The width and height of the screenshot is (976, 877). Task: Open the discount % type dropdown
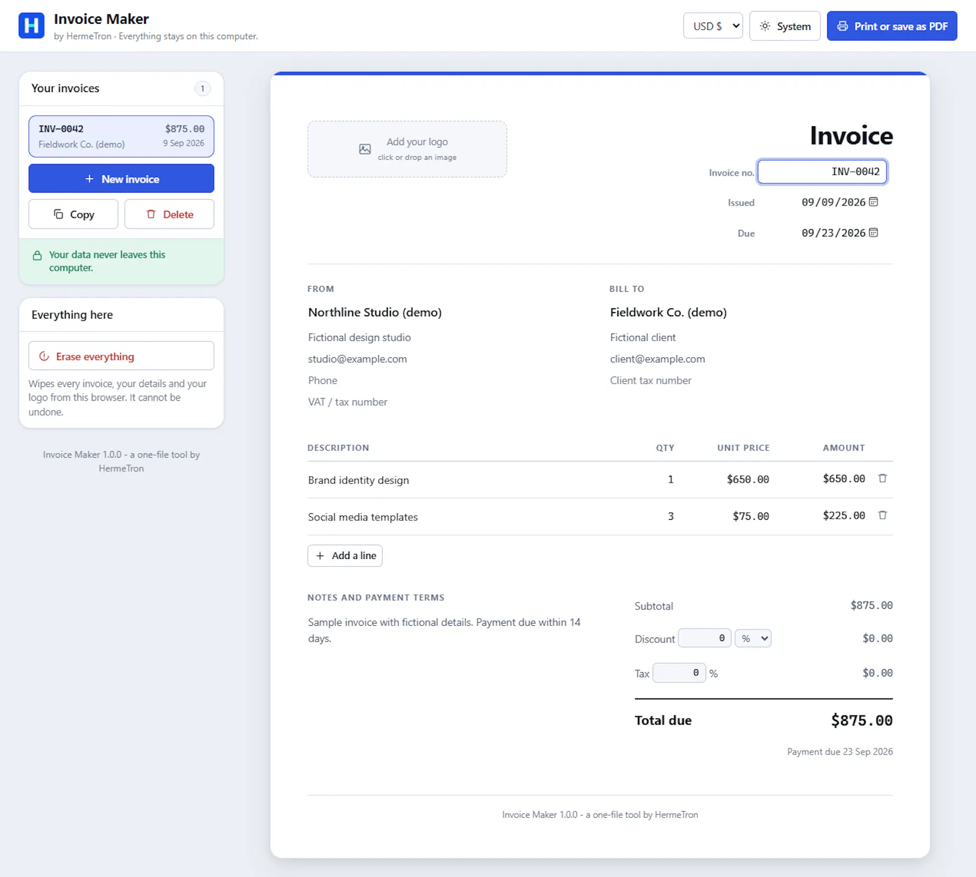[x=753, y=638]
